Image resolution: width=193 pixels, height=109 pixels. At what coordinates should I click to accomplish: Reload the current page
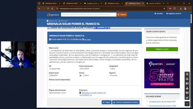point(48,8)
